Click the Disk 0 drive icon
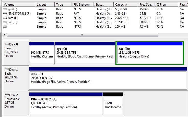The height and width of the screenshot is (117, 188). click(7, 44)
